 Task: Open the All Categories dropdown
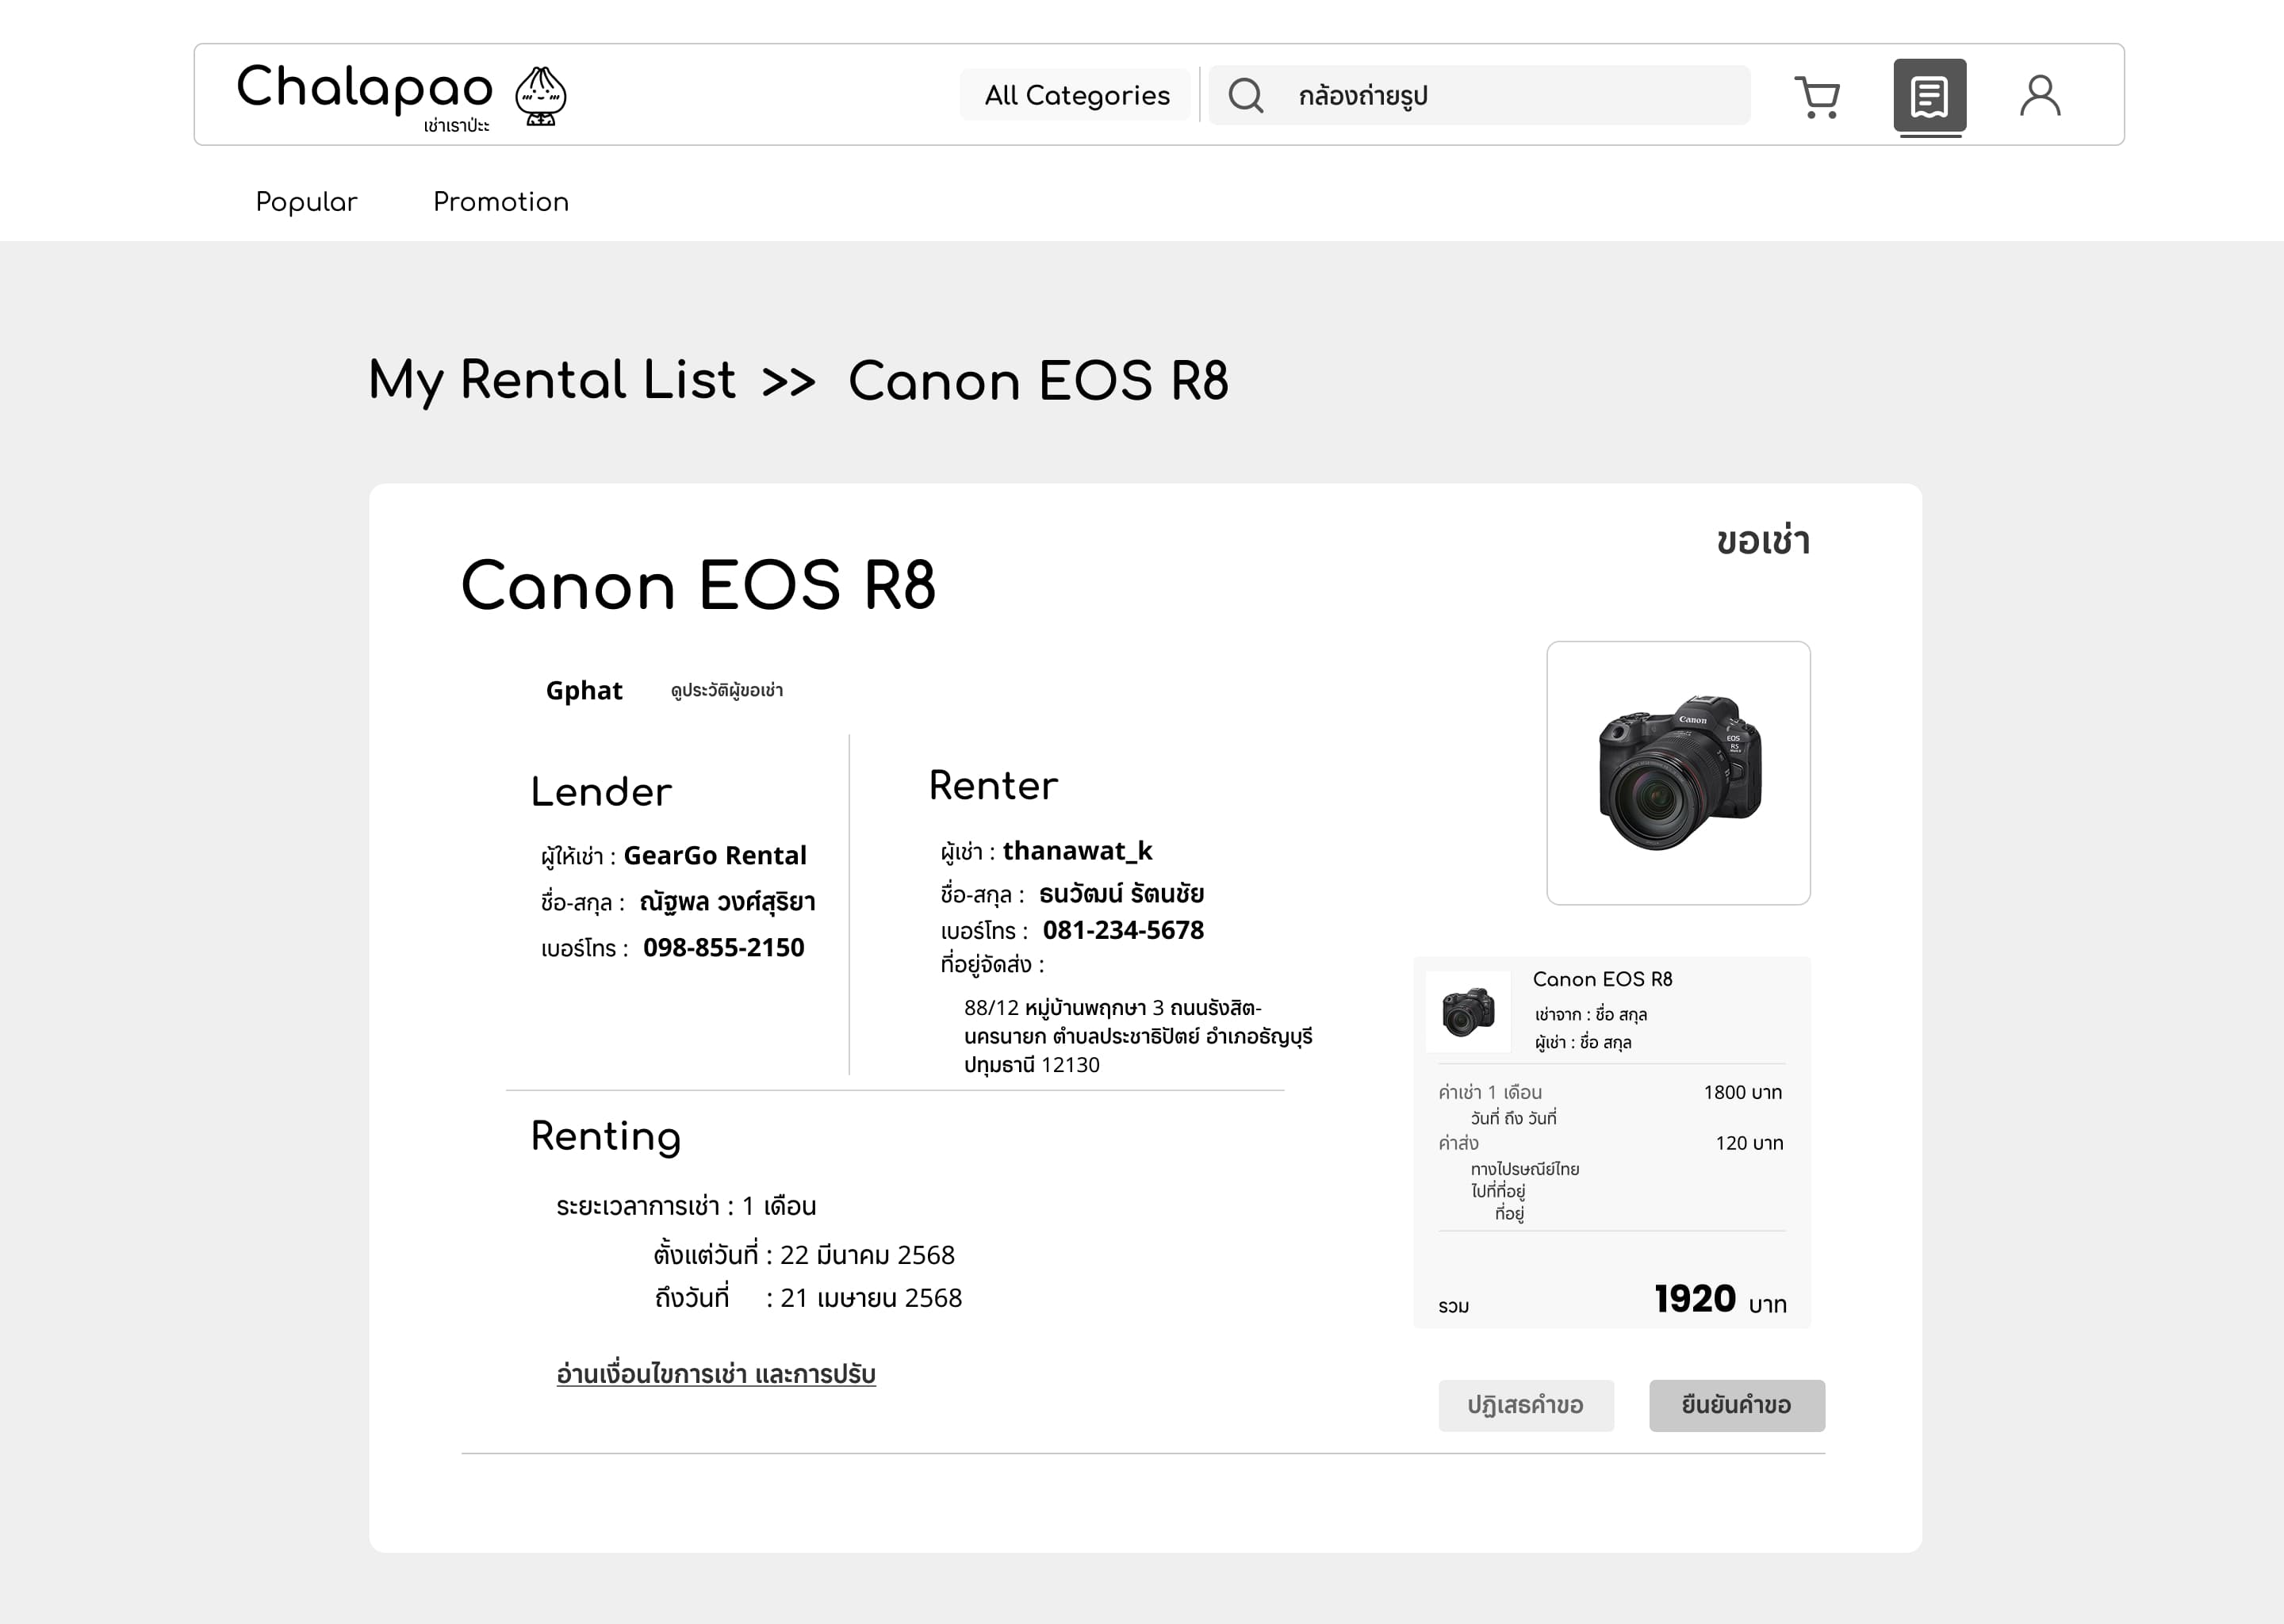tap(1076, 95)
